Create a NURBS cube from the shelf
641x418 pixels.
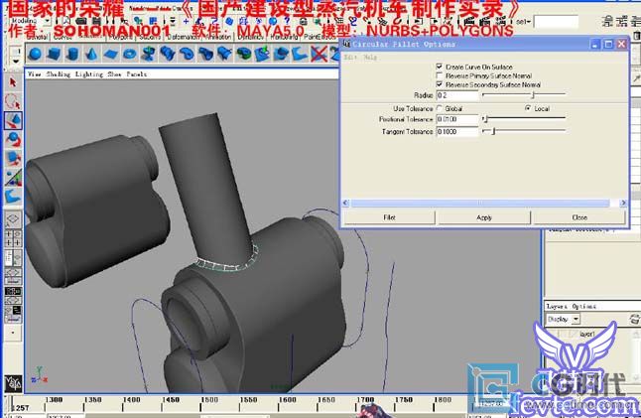[x=54, y=54]
